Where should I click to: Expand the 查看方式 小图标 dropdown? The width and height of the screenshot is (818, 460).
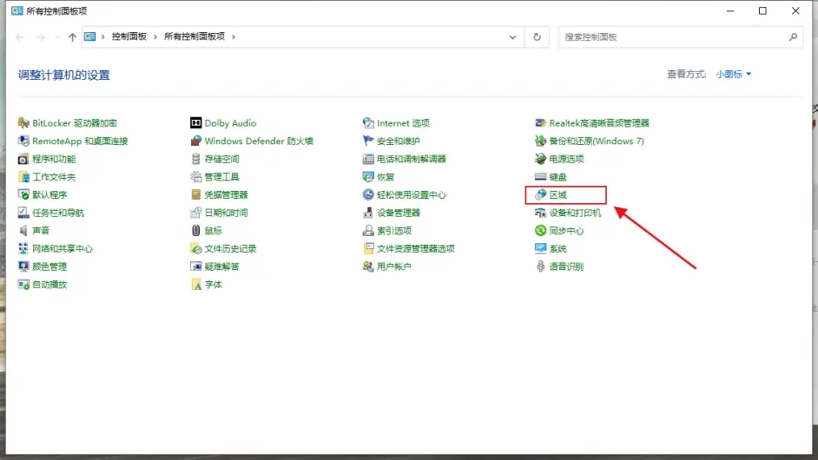(734, 75)
